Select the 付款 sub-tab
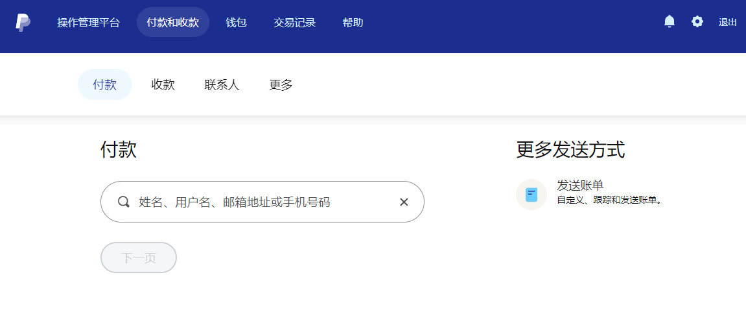Screen dimensions: 746x325 tap(104, 85)
